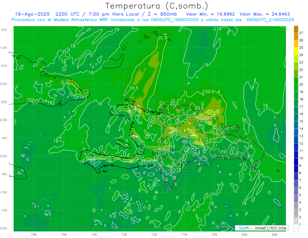Click the '21N' latitude axis label
Image resolution: width=308 pixels, height=238 pixels.
click(x=4, y=66)
